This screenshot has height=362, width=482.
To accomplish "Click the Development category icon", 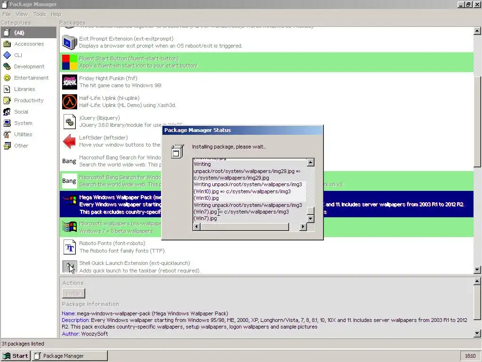I will tap(7, 66).
